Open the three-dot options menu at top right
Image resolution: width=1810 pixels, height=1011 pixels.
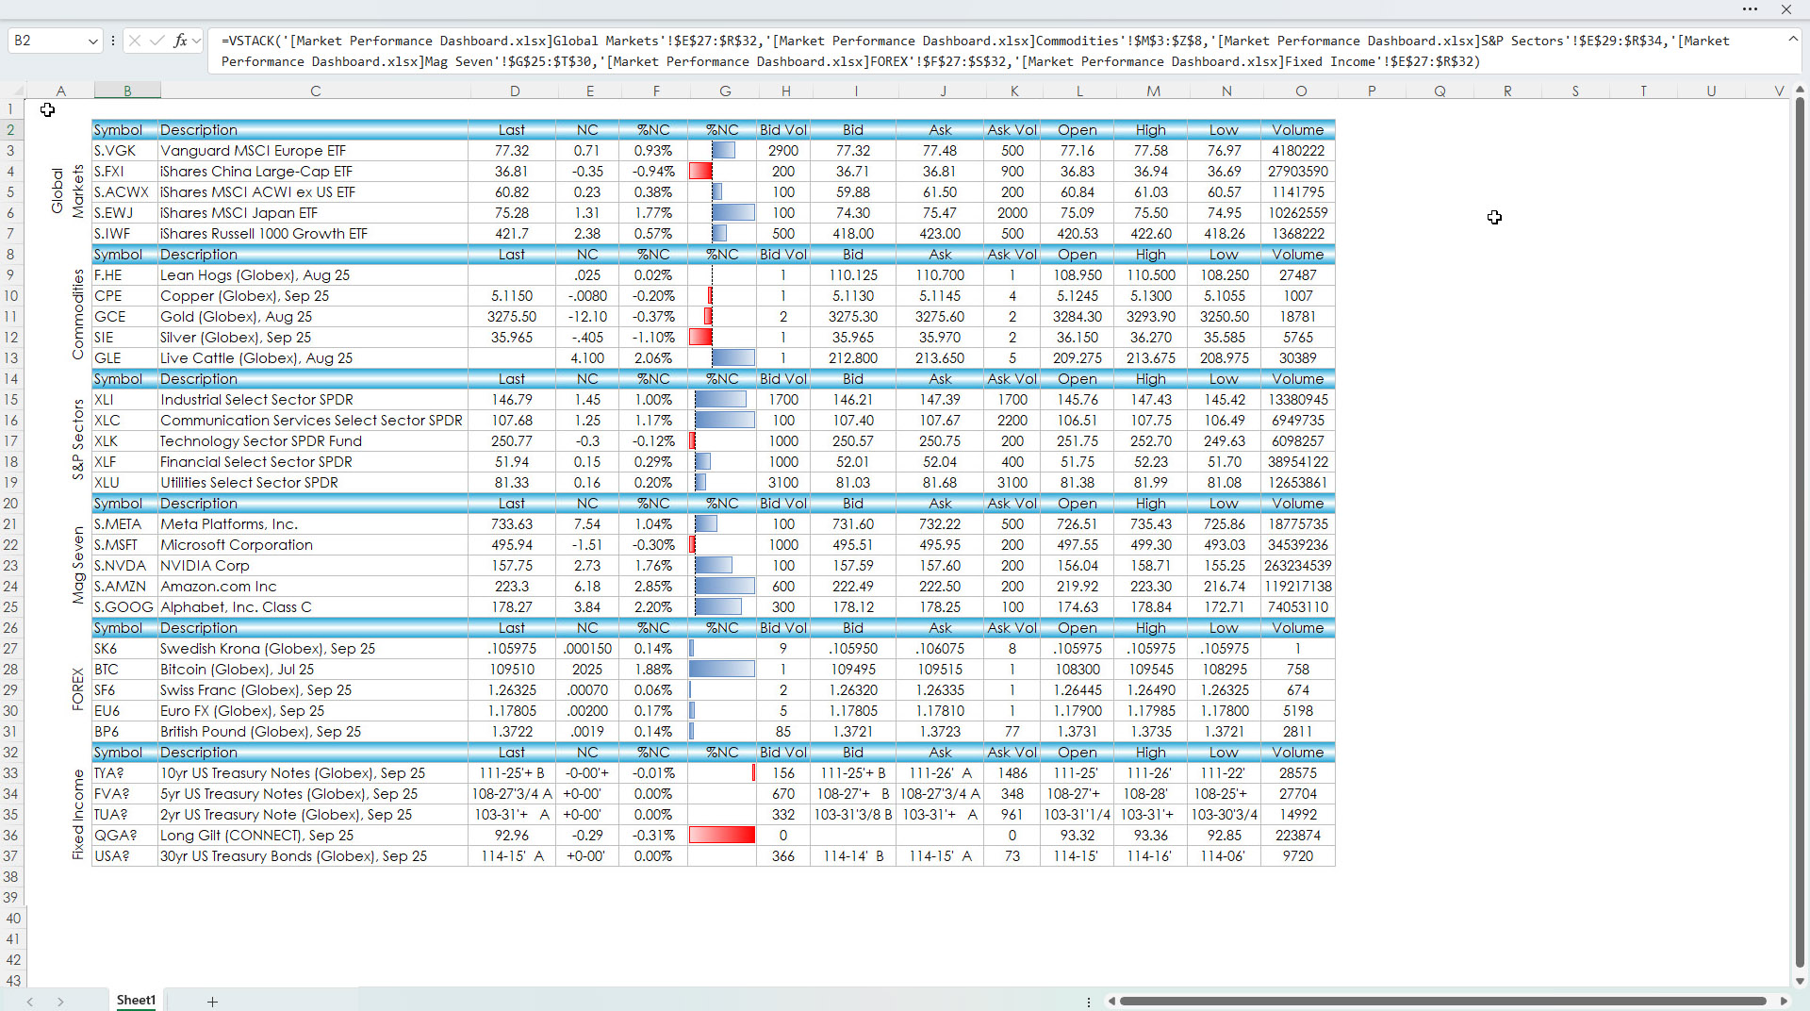click(x=1750, y=9)
